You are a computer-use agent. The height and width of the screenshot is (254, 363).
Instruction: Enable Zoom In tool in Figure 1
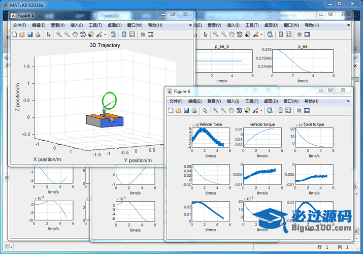click(59, 35)
